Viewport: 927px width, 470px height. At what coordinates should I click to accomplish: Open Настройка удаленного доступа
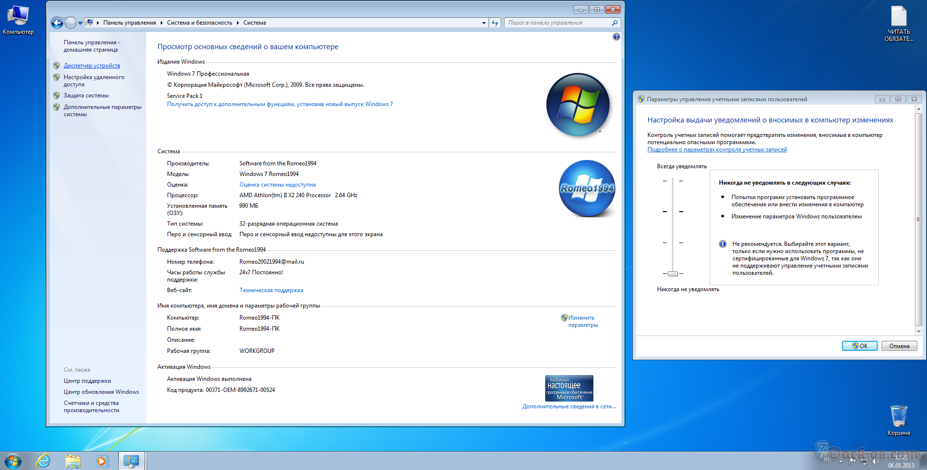94,81
